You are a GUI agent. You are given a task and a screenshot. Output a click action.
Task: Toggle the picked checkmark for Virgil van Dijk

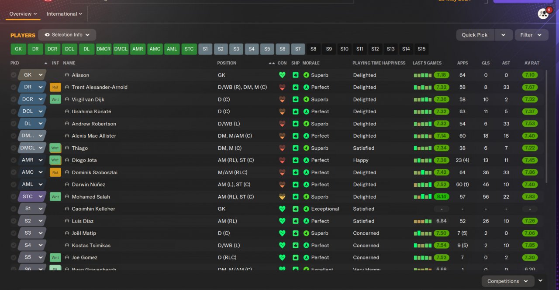14,99
